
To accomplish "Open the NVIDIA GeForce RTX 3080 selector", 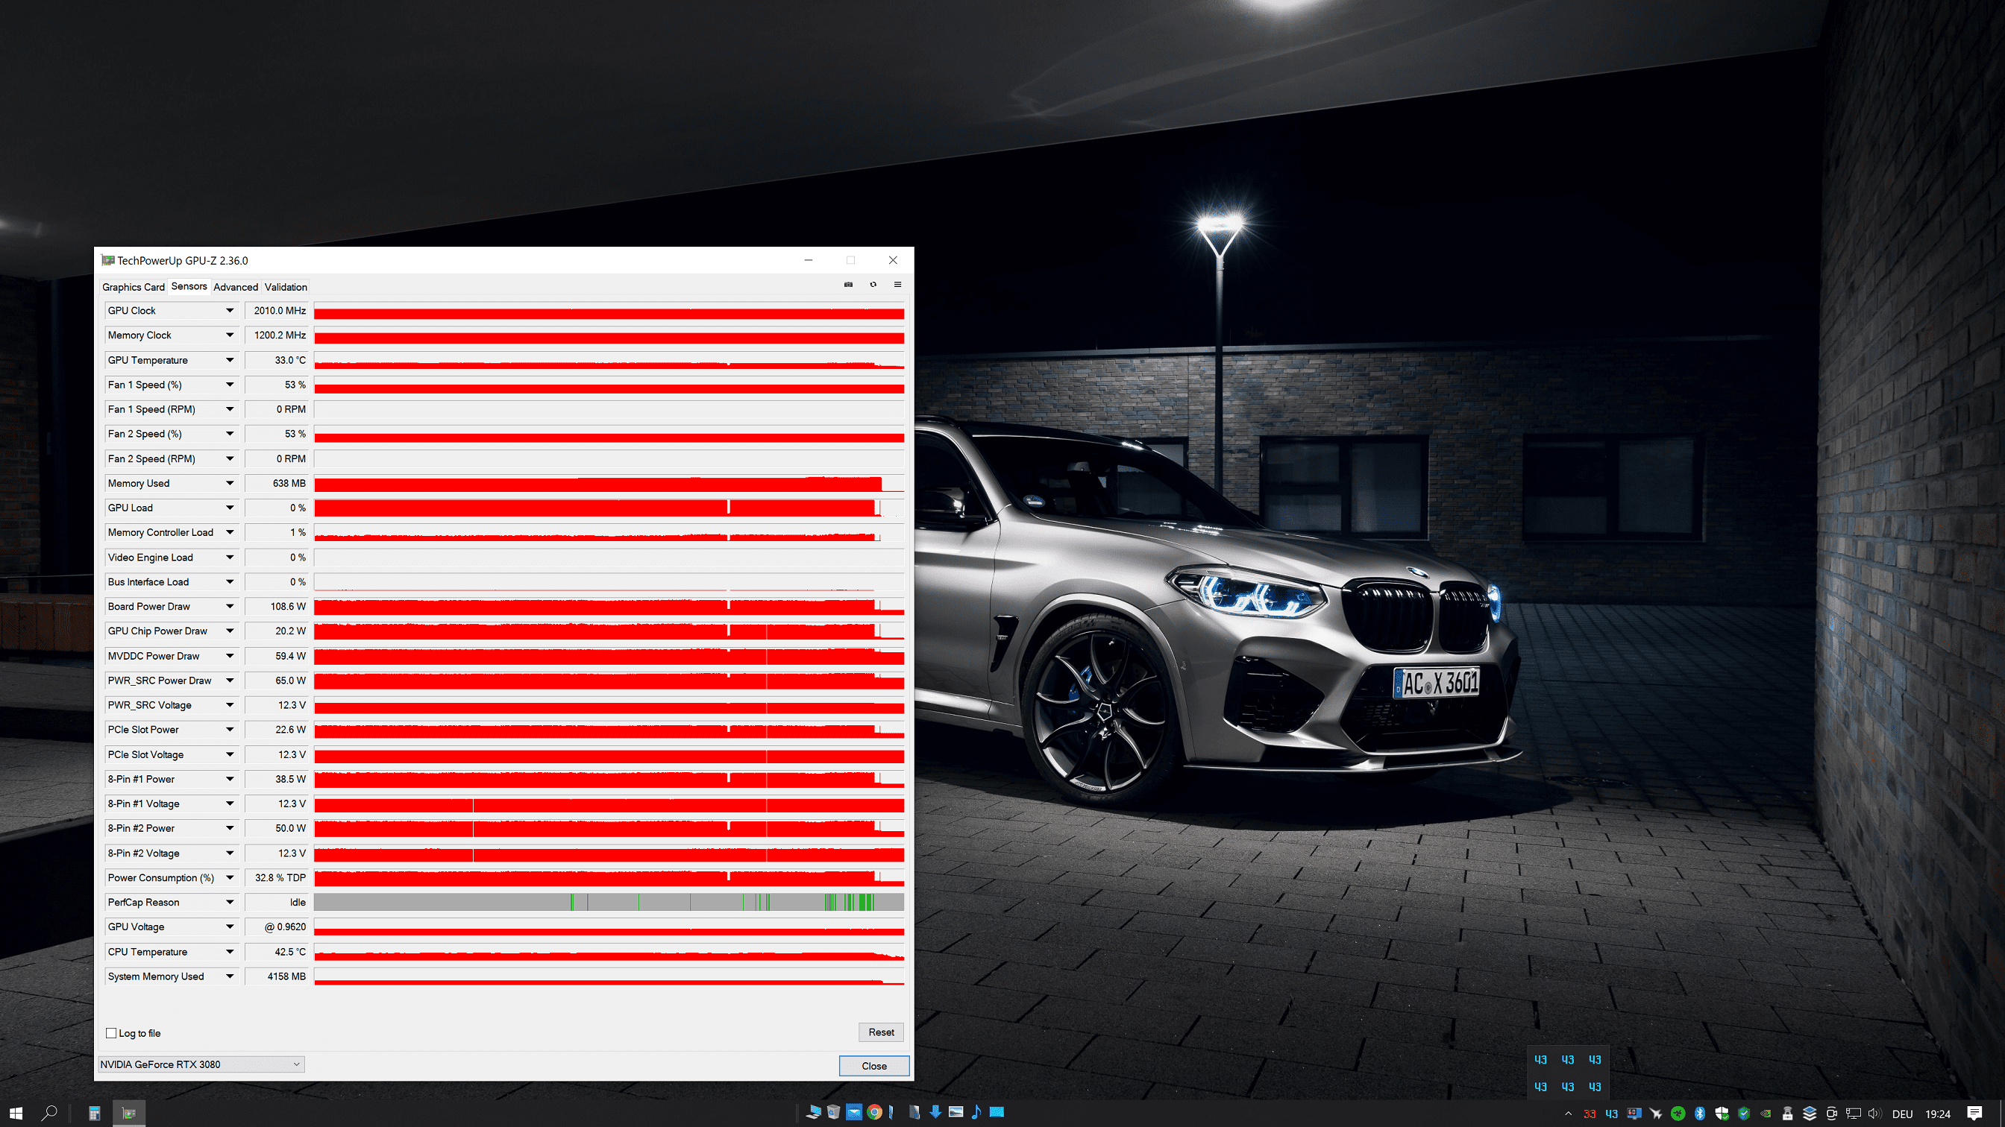I will point(201,1064).
